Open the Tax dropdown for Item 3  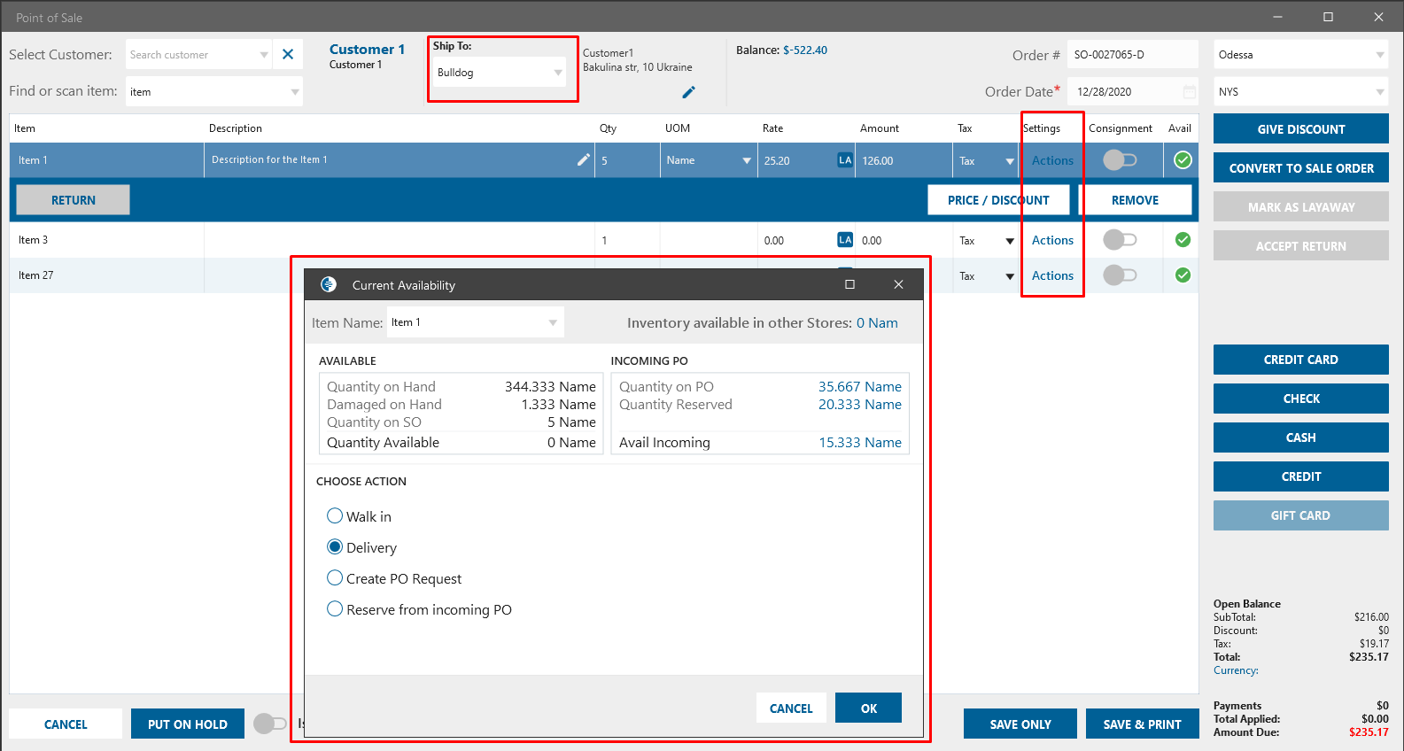click(1009, 241)
